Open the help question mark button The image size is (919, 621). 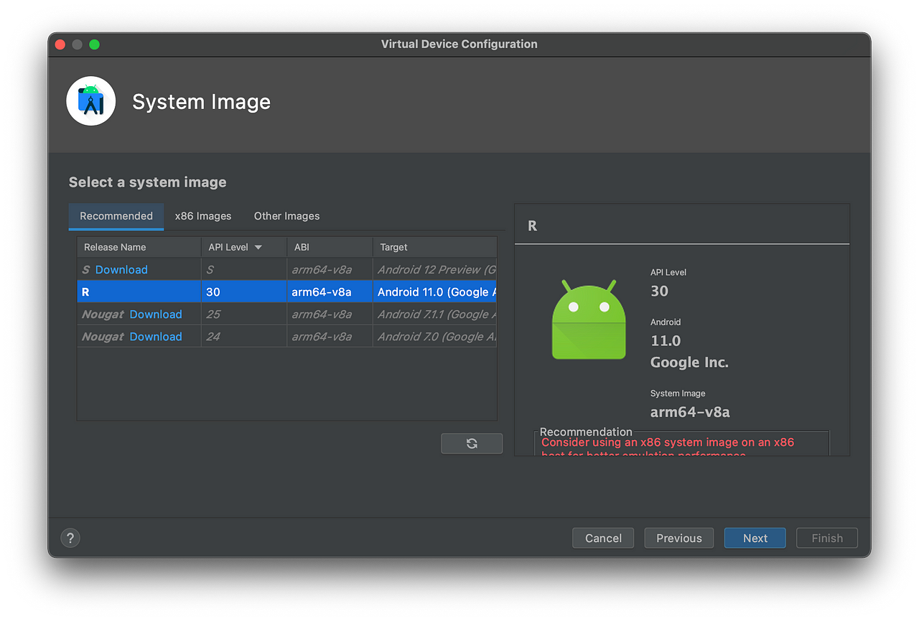click(70, 538)
